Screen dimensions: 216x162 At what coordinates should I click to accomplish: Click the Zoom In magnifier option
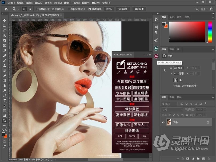pos(24,9)
